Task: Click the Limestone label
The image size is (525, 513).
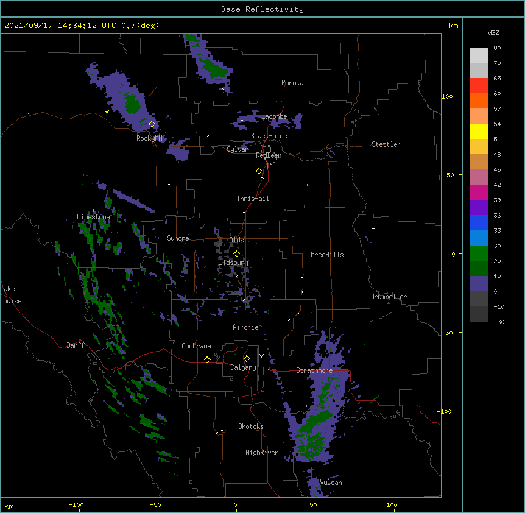Action: (93, 217)
